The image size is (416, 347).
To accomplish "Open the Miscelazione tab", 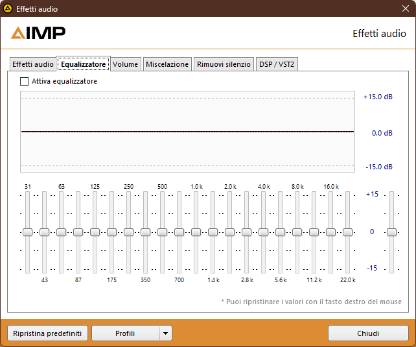I will pyautogui.click(x=167, y=64).
